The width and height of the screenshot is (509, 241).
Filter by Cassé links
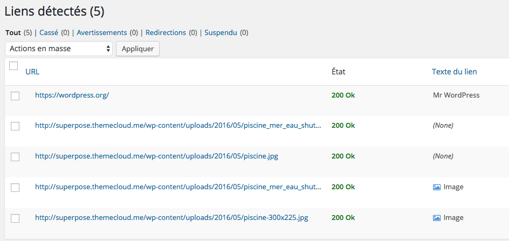[49, 33]
